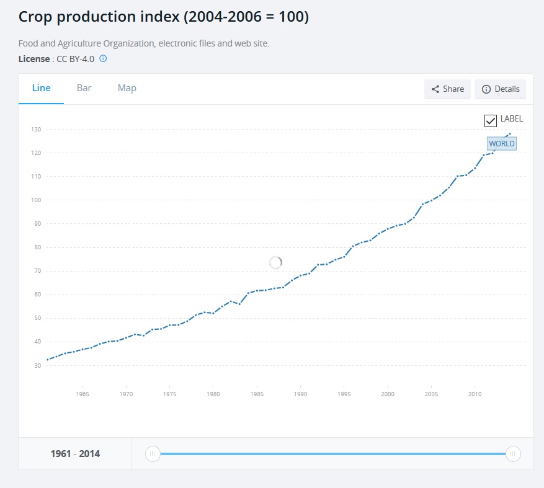Click the middle of the year slider track

pos(332,454)
